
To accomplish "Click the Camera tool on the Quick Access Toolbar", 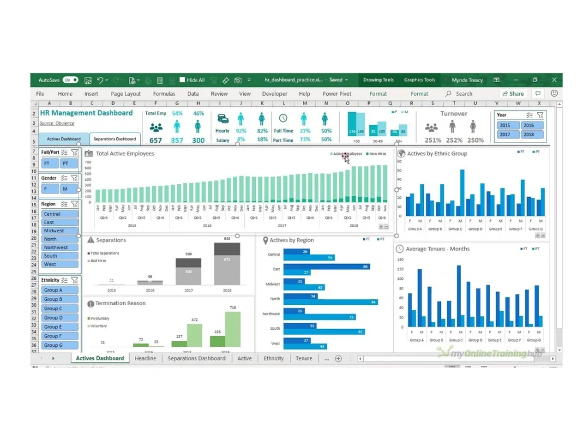I will [237, 80].
